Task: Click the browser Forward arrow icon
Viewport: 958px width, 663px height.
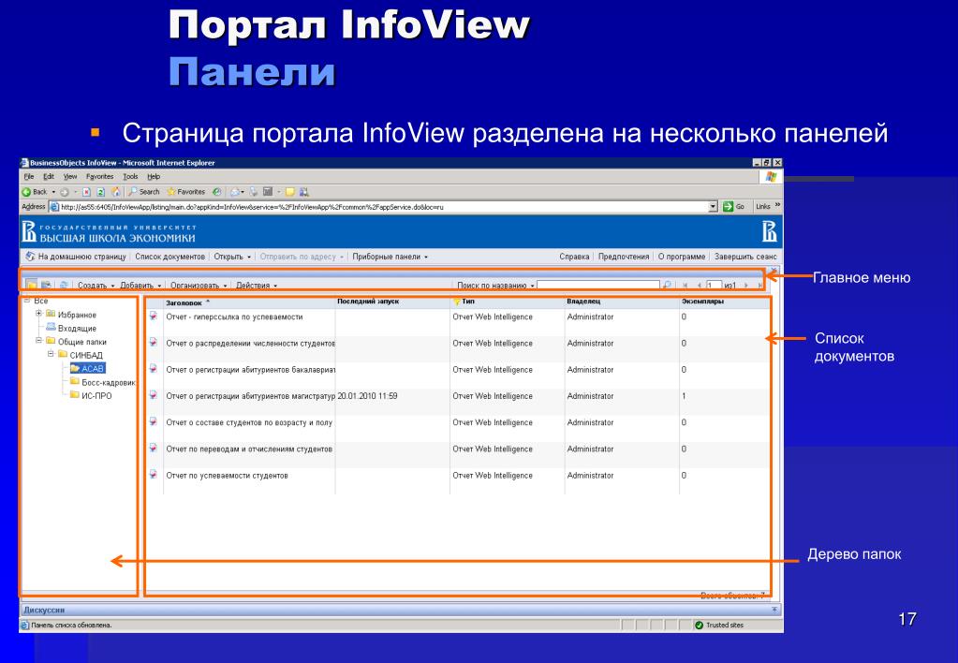Action: pyautogui.click(x=65, y=192)
